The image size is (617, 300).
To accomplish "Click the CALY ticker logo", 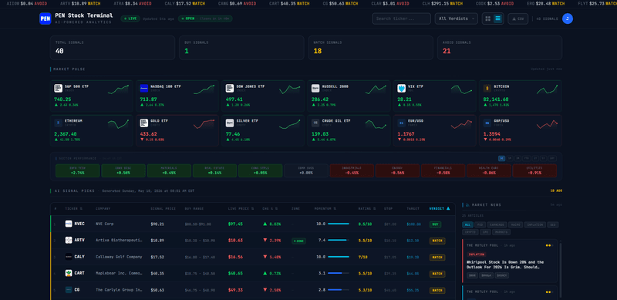I will (x=69, y=257).
